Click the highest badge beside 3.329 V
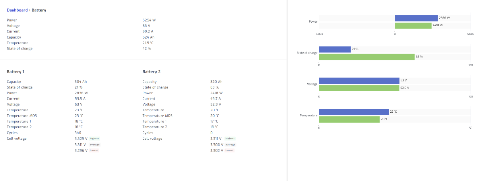The image size is (477, 181). [x=94, y=139]
